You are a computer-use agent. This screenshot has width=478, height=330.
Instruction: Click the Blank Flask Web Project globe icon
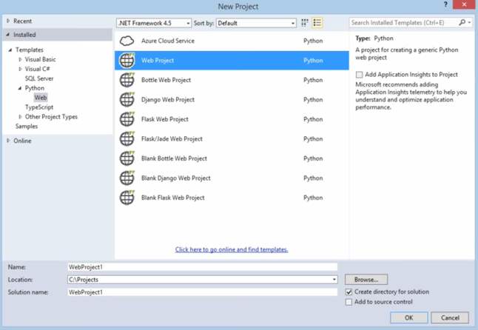(x=127, y=198)
